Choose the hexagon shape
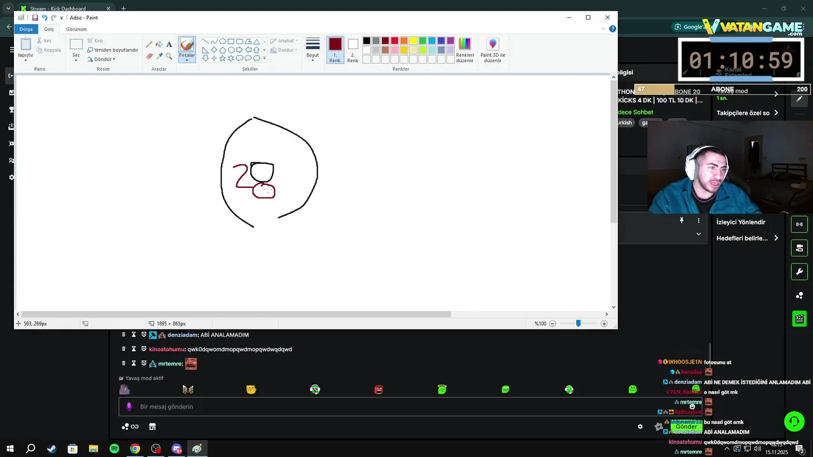The image size is (813, 457). tap(231, 50)
